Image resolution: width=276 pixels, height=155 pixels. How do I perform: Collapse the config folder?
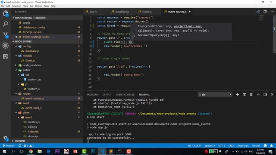[x=16, y=46]
